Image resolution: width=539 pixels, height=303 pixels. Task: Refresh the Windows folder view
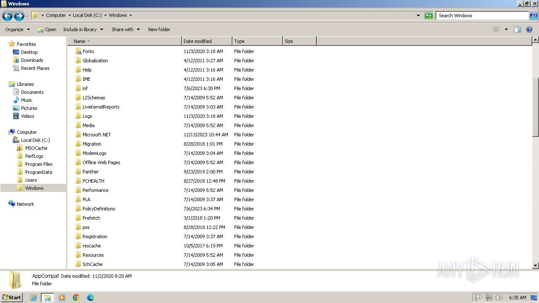pos(429,16)
